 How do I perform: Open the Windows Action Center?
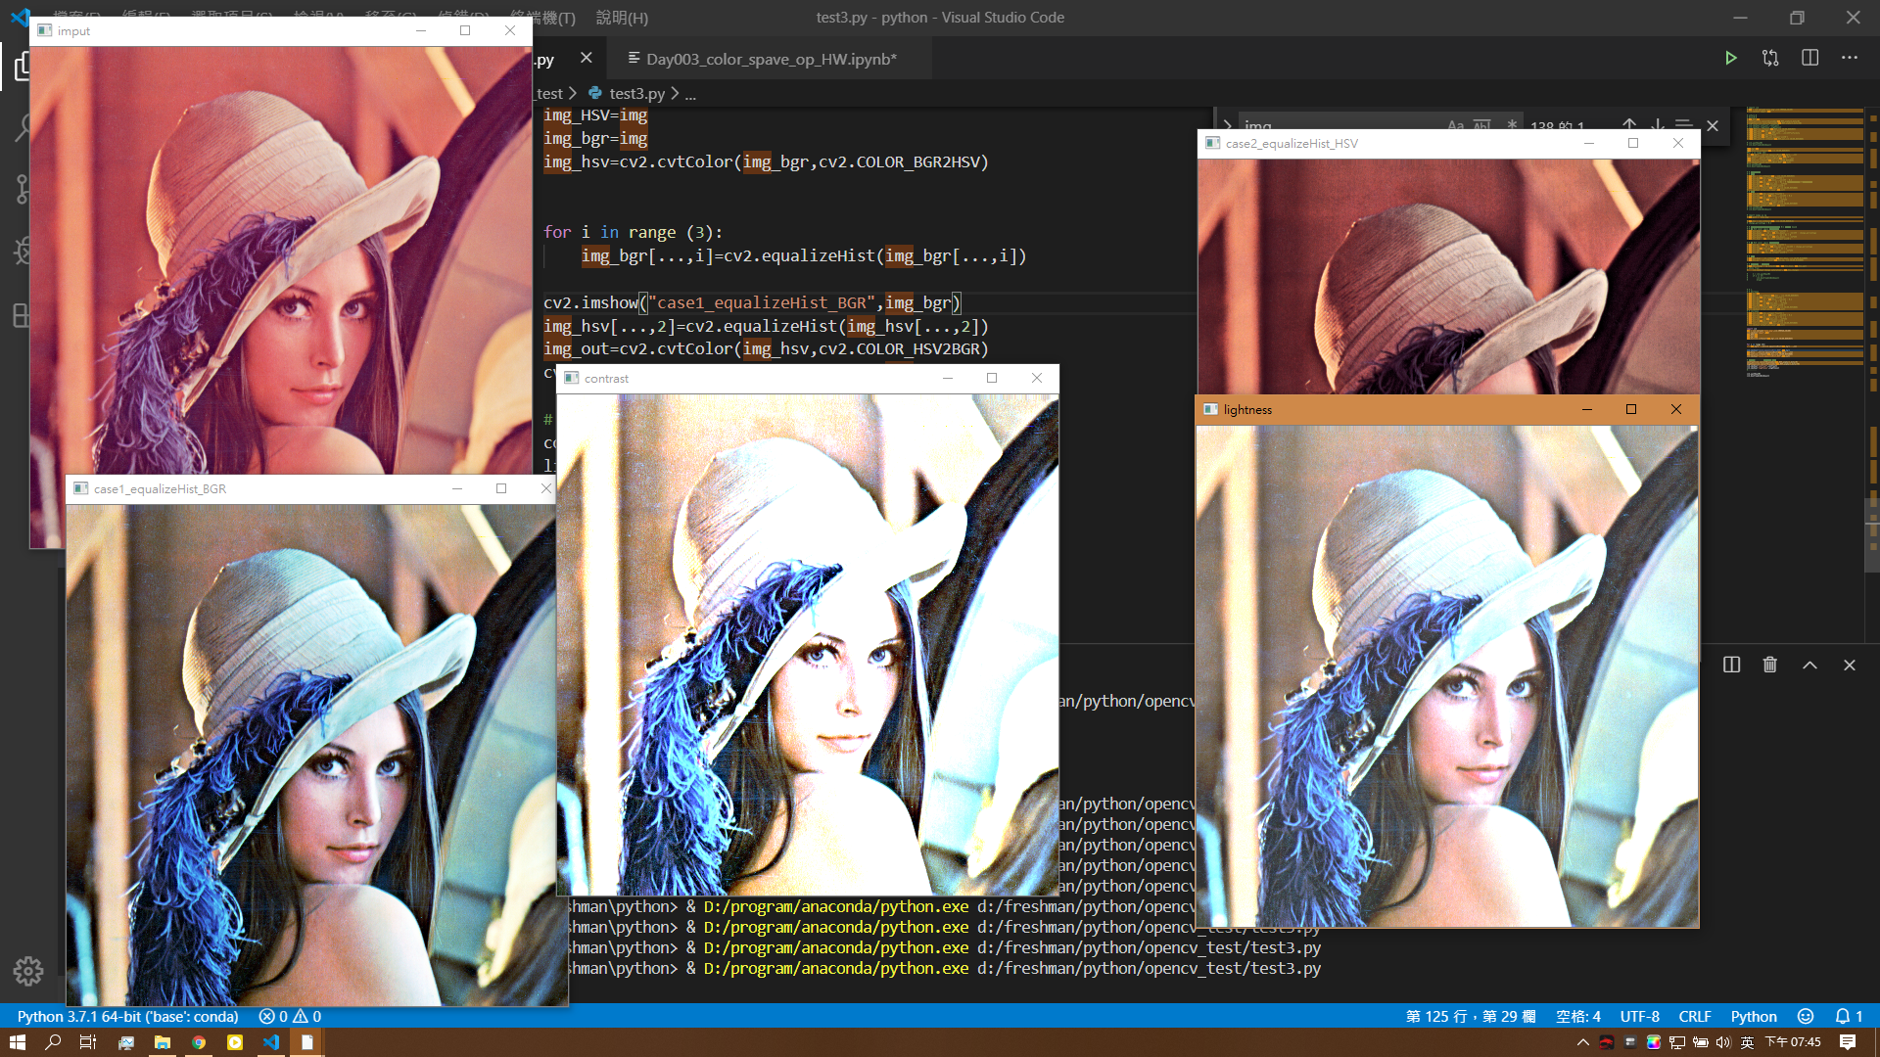click(1848, 1042)
